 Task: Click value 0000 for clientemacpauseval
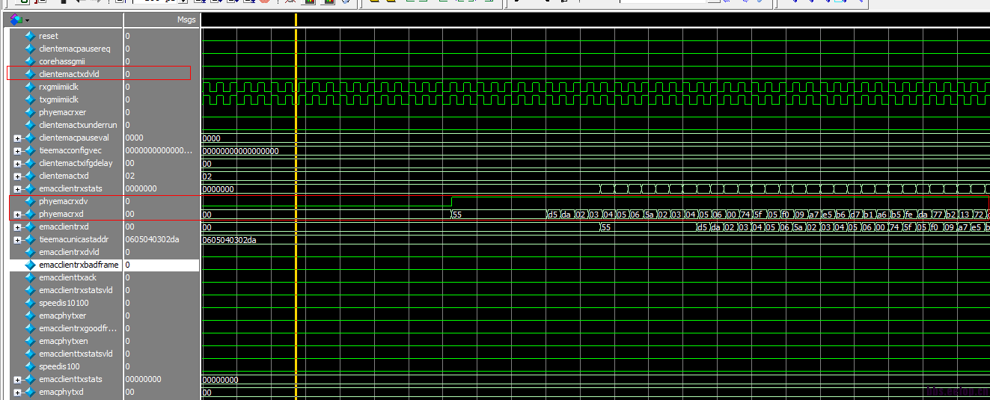tap(134, 138)
